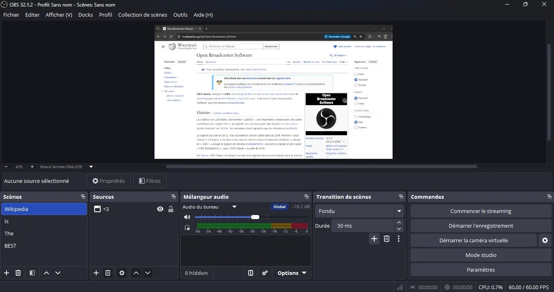Lock the <3 source with padlock
This screenshot has width=554, height=292.
[x=171, y=209]
